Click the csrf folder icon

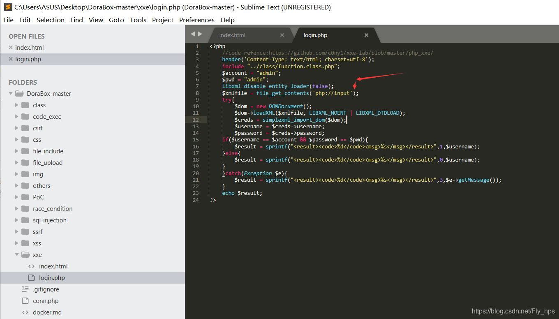[25, 128]
